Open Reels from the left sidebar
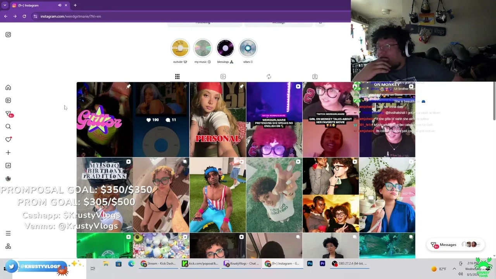496x279 pixels. coord(8,100)
